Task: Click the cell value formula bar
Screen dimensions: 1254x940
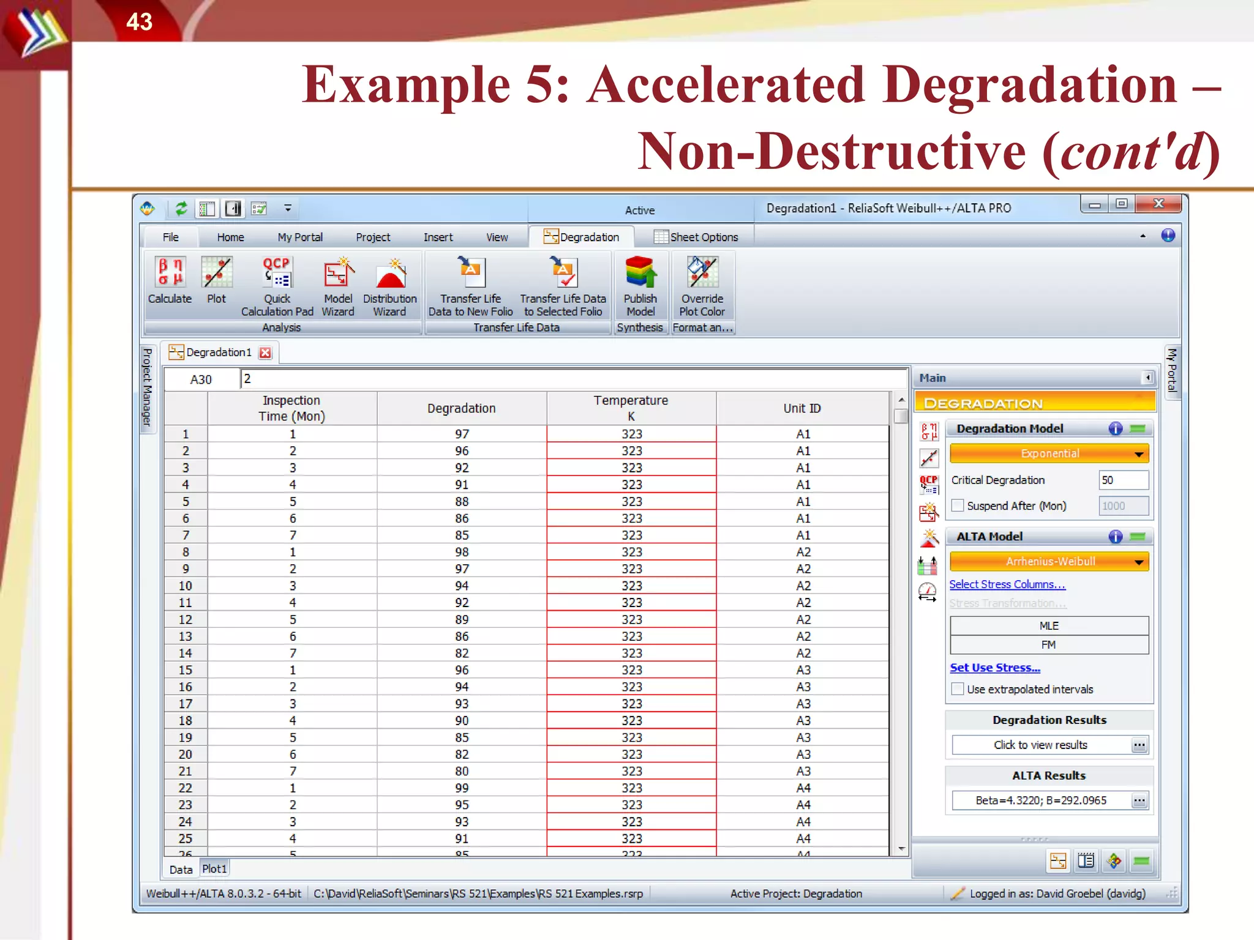Action: tap(574, 379)
